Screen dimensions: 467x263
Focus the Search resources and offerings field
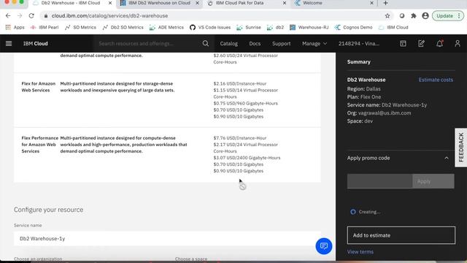coord(149,44)
